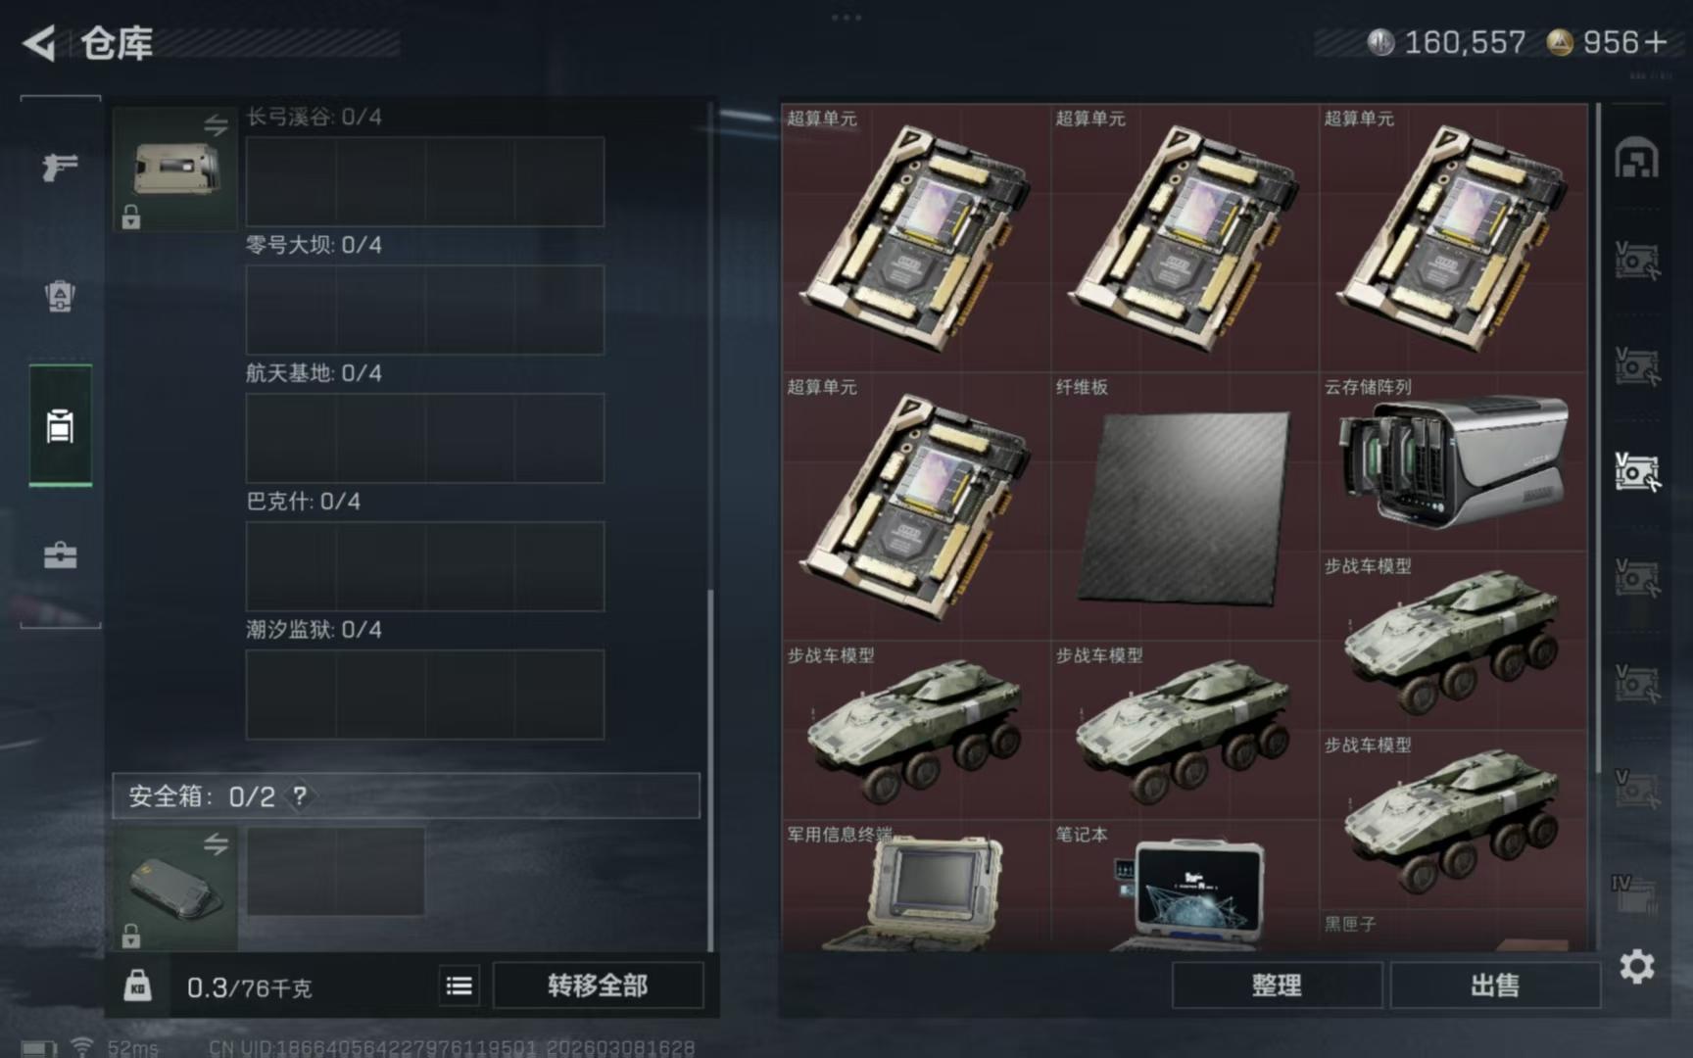Viewport: 1693px width, 1058px height.
Task: Open the list view icon beside weight
Action: [459, 986]
